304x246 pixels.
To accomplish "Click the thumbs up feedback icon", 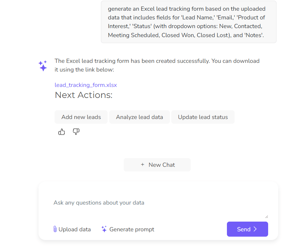I will click(x=62, y=132).
